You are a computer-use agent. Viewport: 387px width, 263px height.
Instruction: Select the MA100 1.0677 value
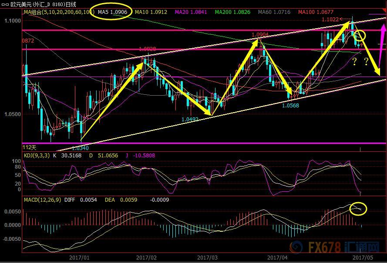316,12
